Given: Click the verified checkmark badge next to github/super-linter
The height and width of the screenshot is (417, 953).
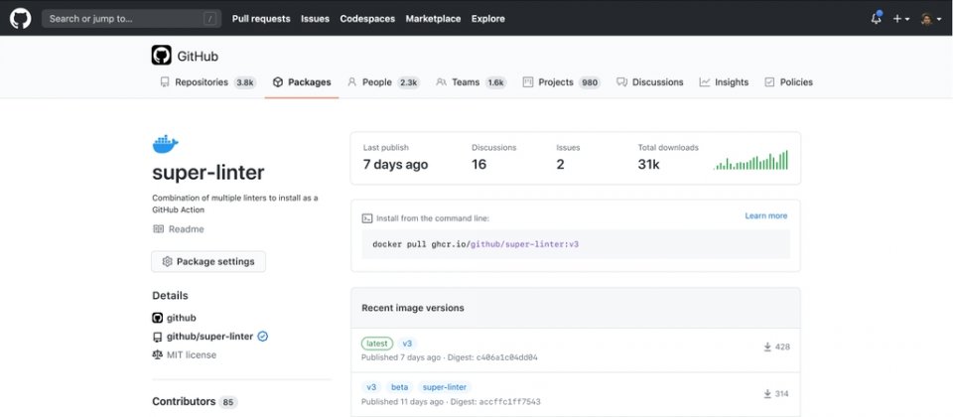Looking at the screenshot, I should tap(262, 337).
